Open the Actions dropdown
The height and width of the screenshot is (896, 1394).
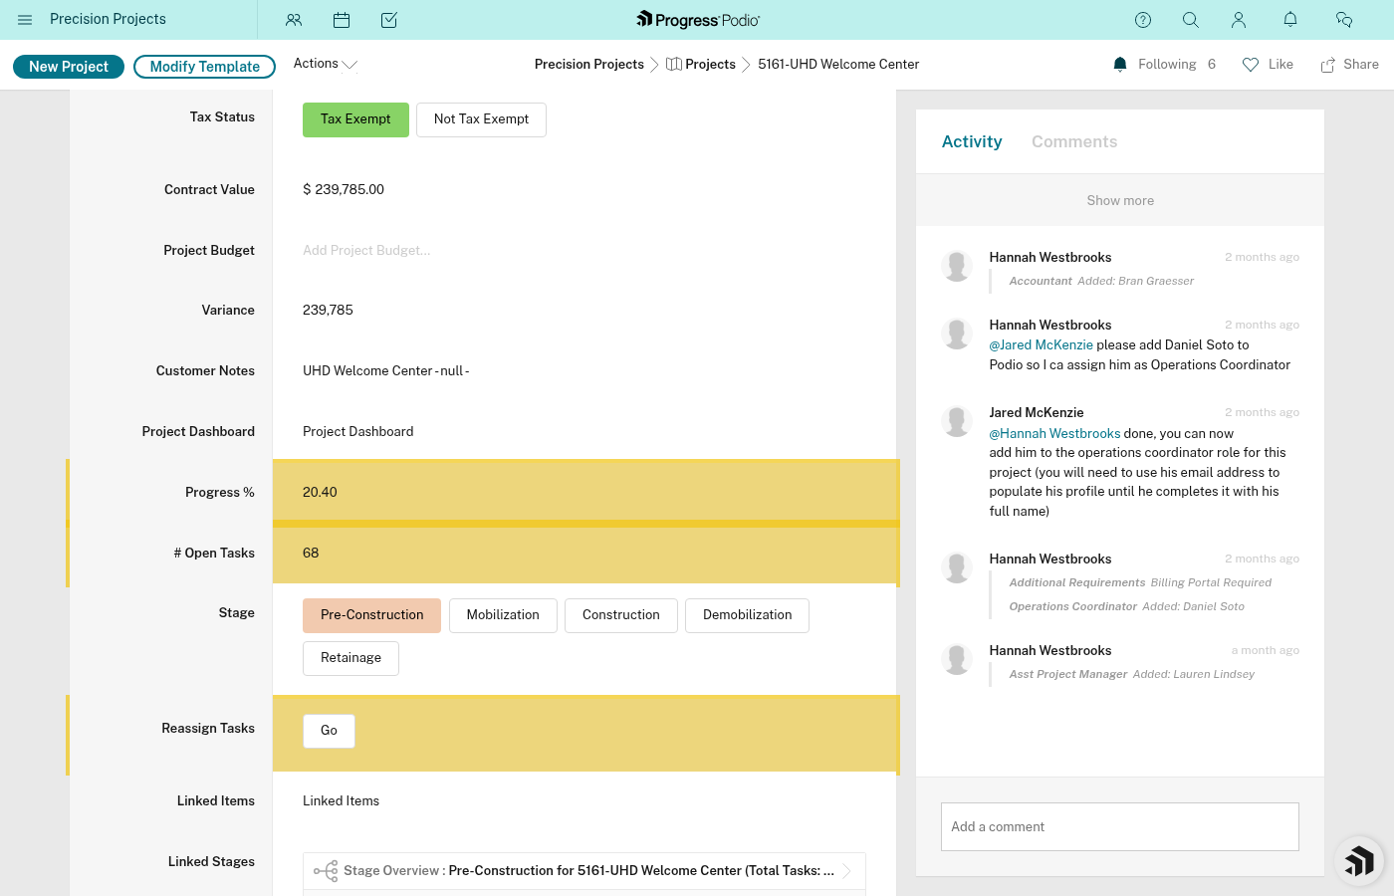point(324,63)
